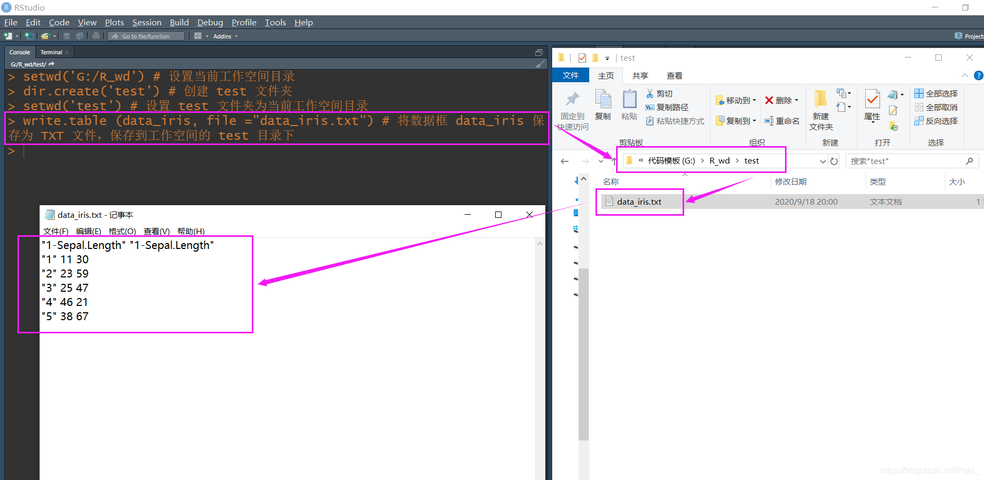Focus the Go to file/function field

coord(146,36)
